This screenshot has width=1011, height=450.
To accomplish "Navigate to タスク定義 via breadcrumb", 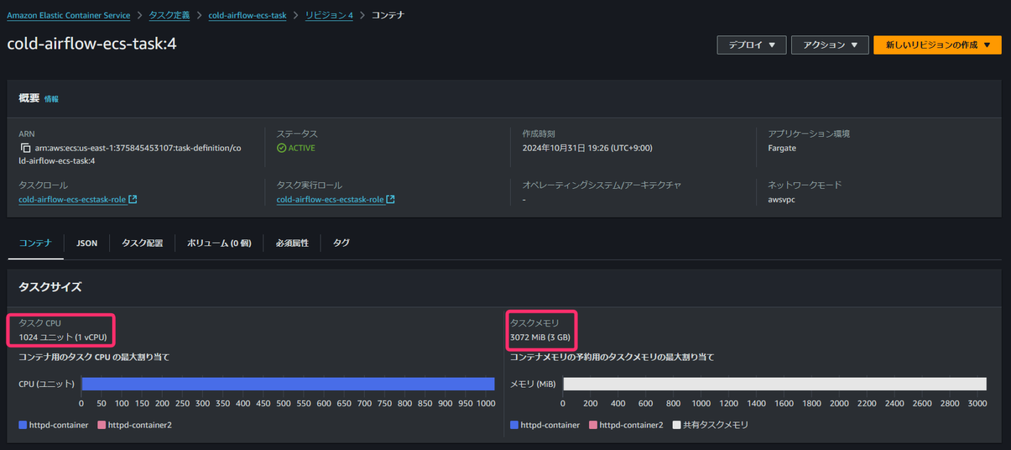I will click(169, 14).
